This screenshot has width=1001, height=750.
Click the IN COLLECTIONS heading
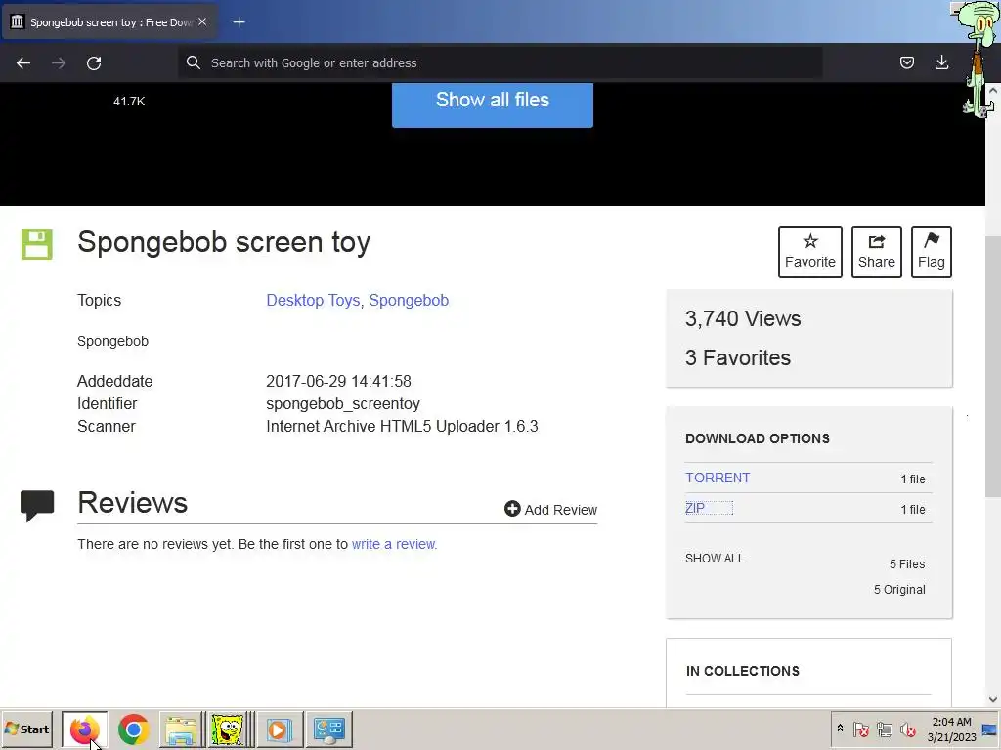(743, 671)
